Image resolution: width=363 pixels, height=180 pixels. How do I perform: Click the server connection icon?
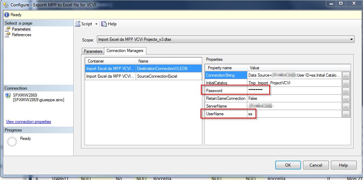tap(8, 95)
